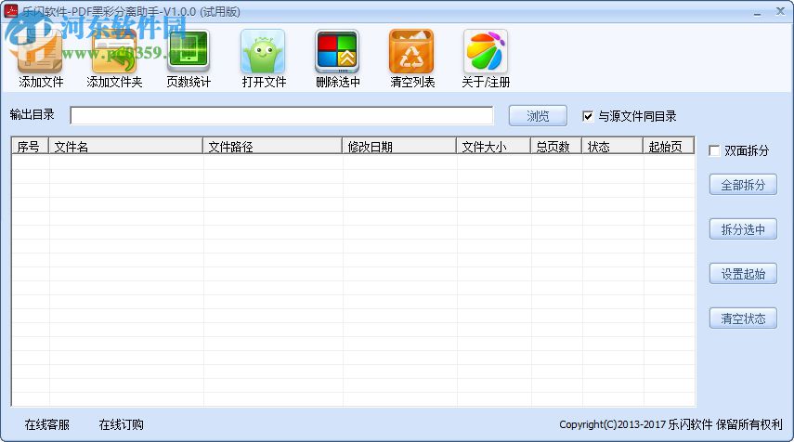Open the 在线订购 online order link
This screenshot has width=794, height=442.
[x=121, y=424]
